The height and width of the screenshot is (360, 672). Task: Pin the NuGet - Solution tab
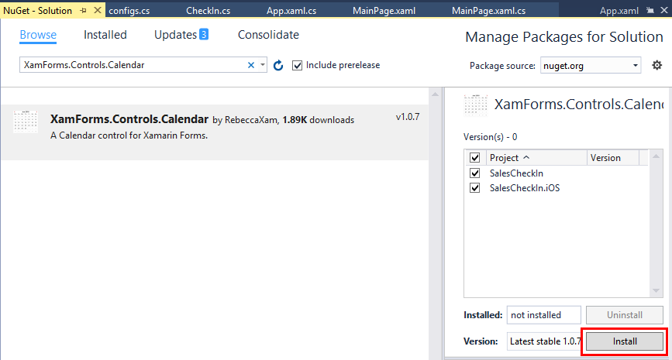[83, 10]
